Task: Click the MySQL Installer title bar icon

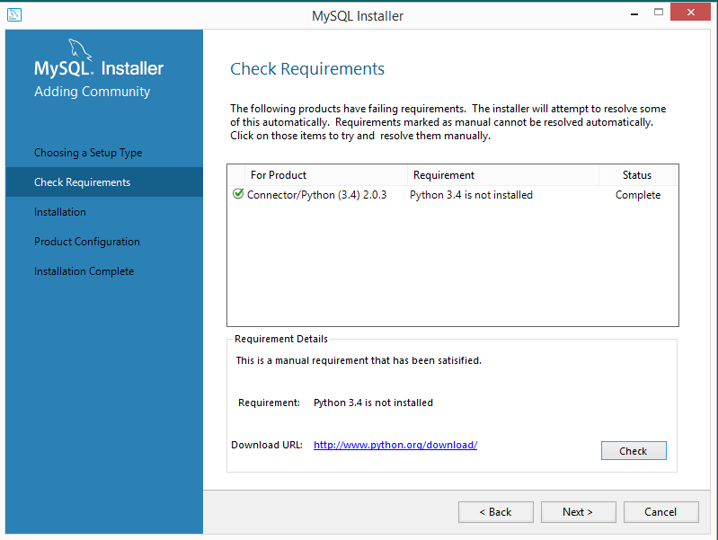Action: pyautogui.click(x=14, y=14)
